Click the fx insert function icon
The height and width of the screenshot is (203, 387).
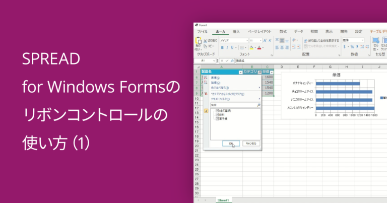click(x=232, y=60)
